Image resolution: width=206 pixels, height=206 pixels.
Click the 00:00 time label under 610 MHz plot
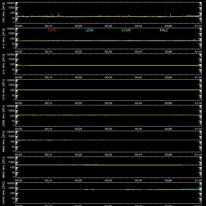tap(19, 78)
